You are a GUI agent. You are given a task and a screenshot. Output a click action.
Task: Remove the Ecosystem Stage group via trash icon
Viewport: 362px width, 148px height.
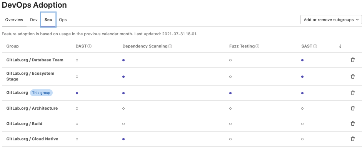(x=352, y=76)
